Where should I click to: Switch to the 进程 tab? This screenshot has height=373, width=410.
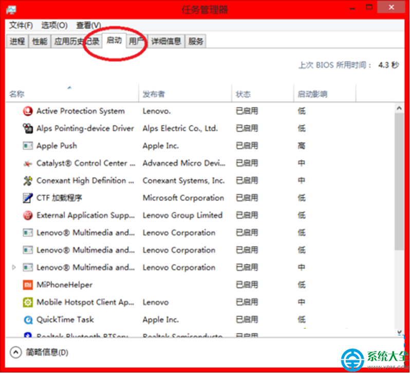pyautogui.click(x=17, y=41)
